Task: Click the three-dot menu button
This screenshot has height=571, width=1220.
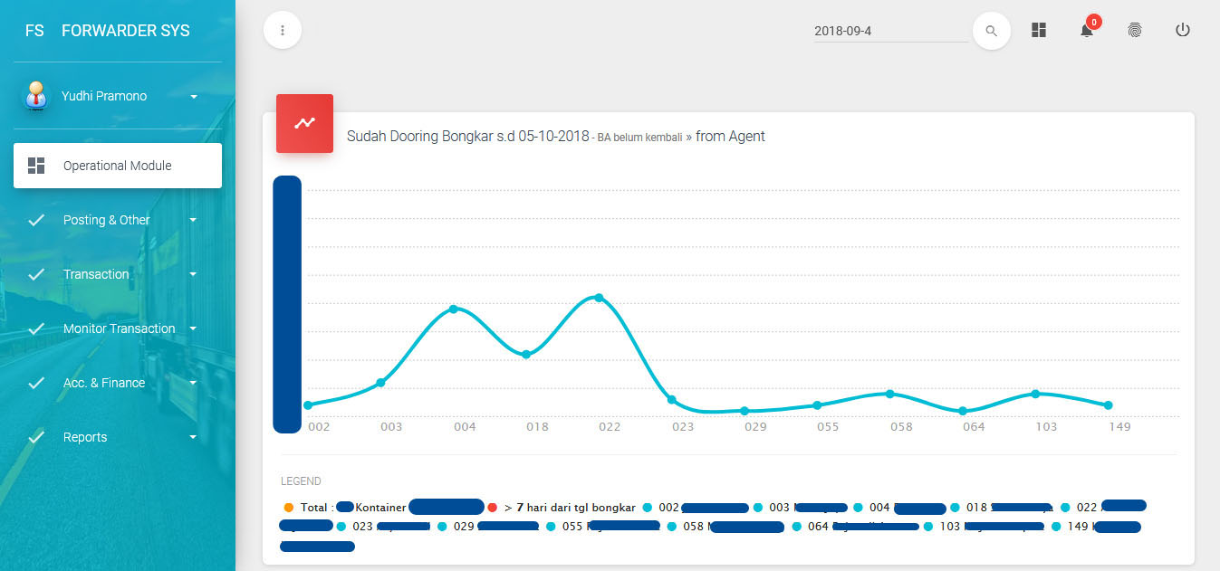Action: [283, 30]
